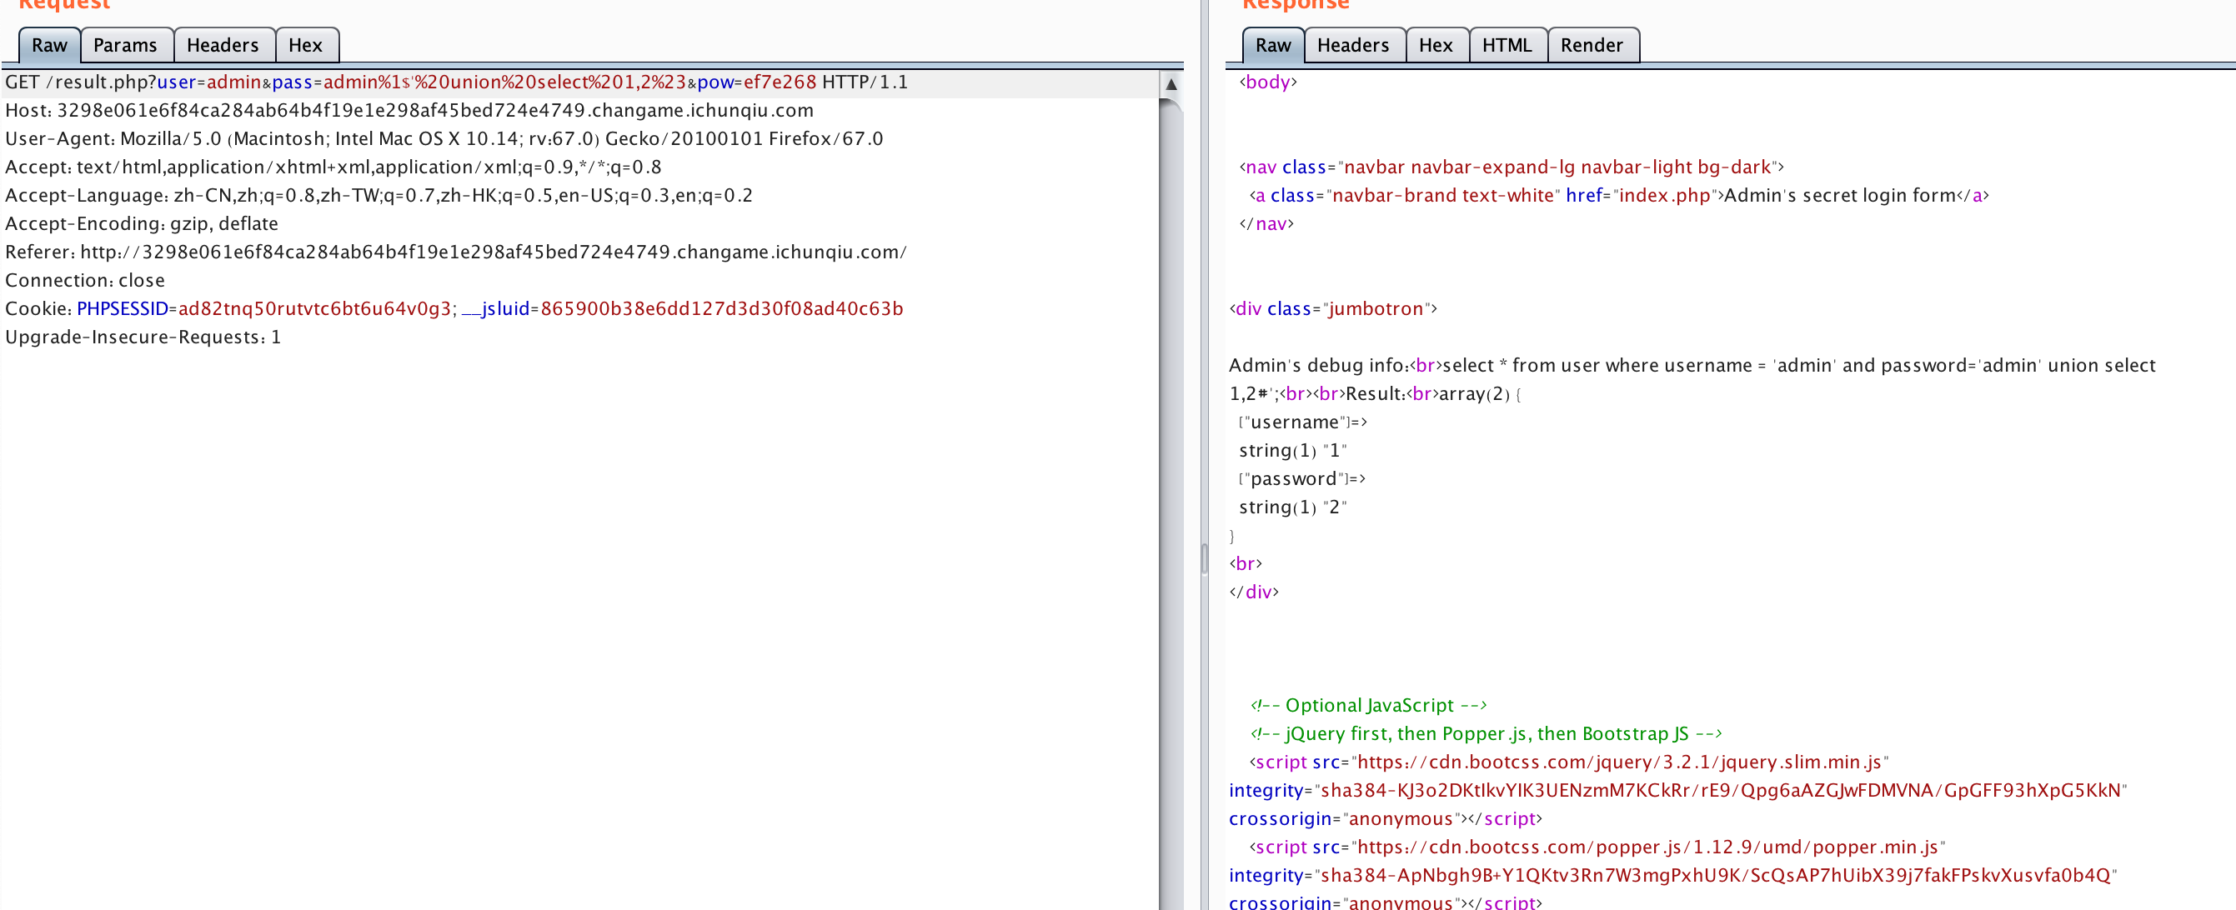
Task: Select the PHPSESSID cookie value
Action: 314,308
